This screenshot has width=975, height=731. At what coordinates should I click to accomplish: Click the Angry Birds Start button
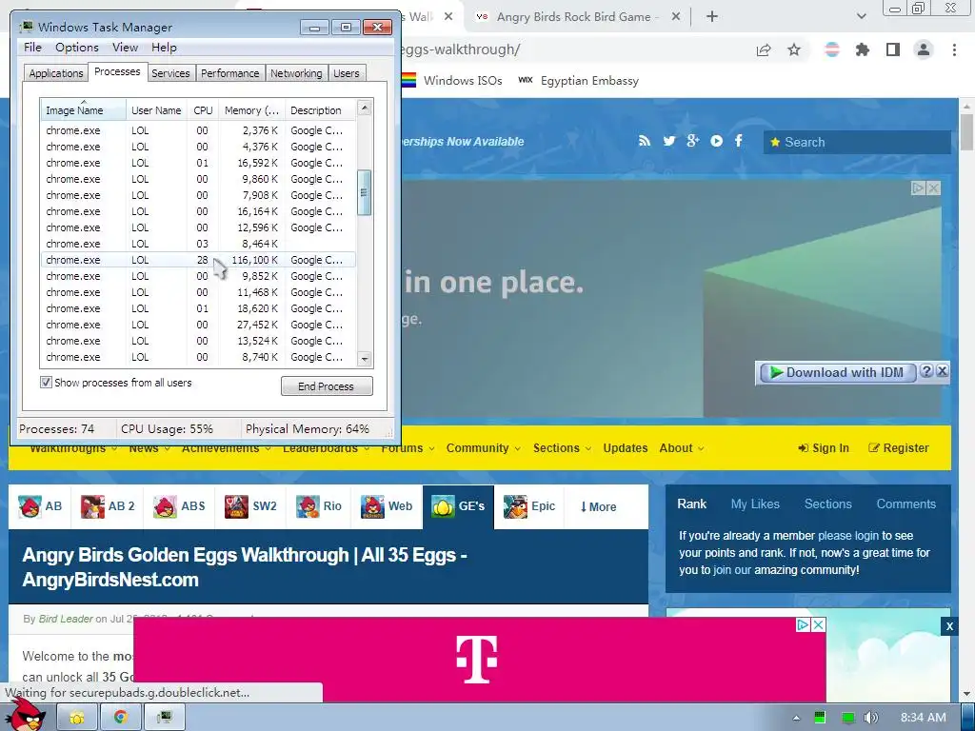[x=25, y=715]
